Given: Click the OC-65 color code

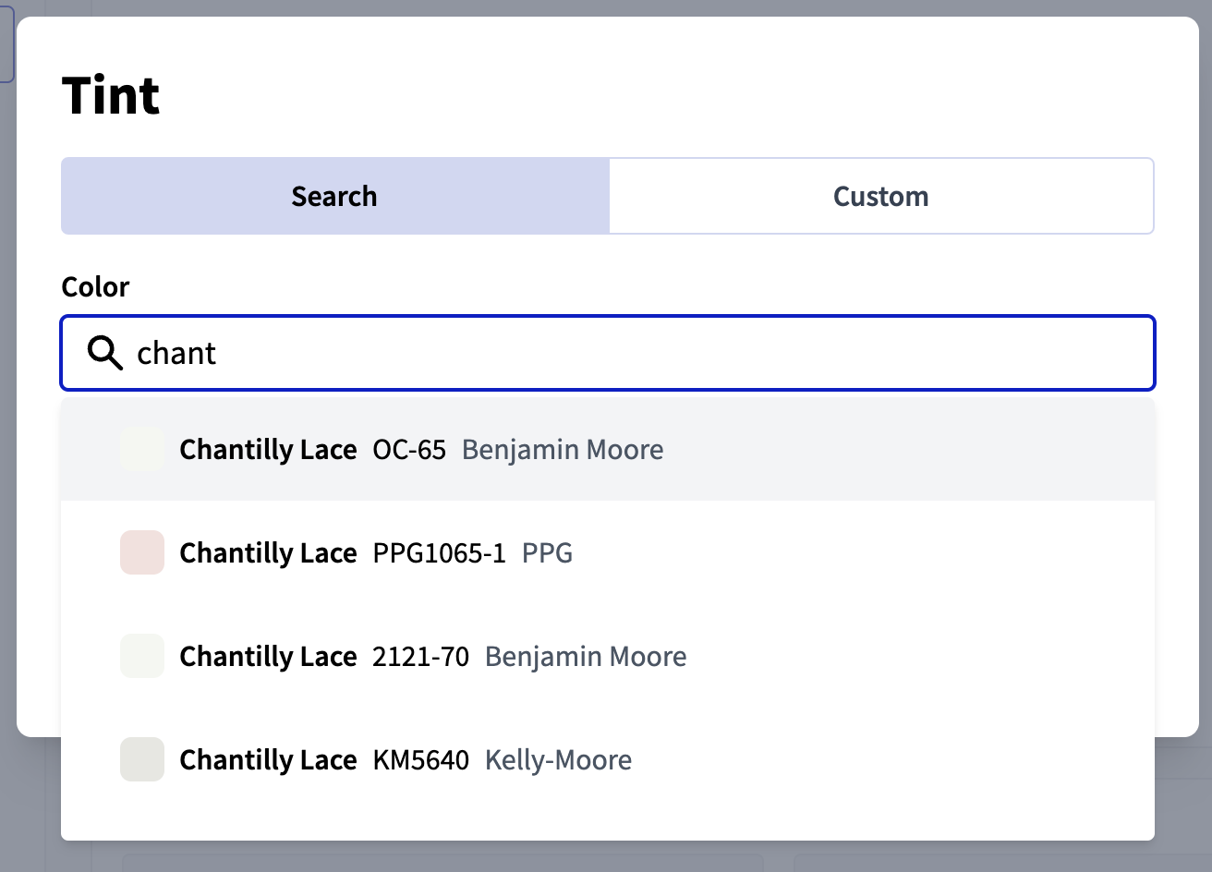Looking at the screenshot, I should 409,450.
